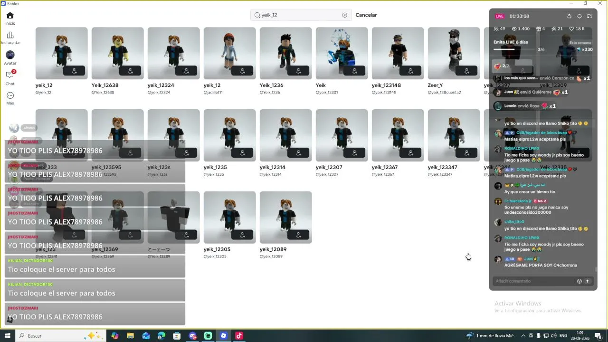Open the Avatar editor from the sidebar
Image resolution: width=608 pixels, height=342 pixels.
[10, 58]
